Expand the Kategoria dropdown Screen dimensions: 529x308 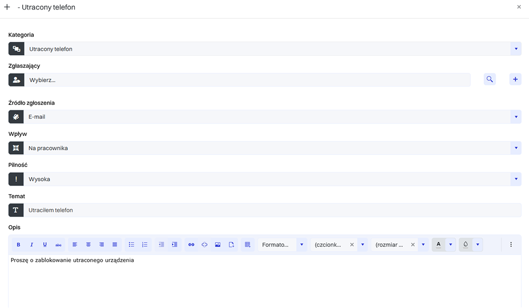[x=516, y=49]
